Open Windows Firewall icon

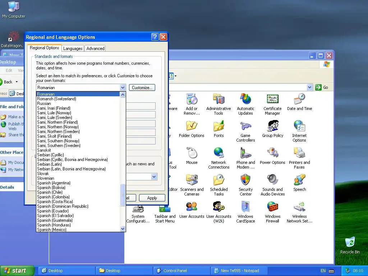272,212
